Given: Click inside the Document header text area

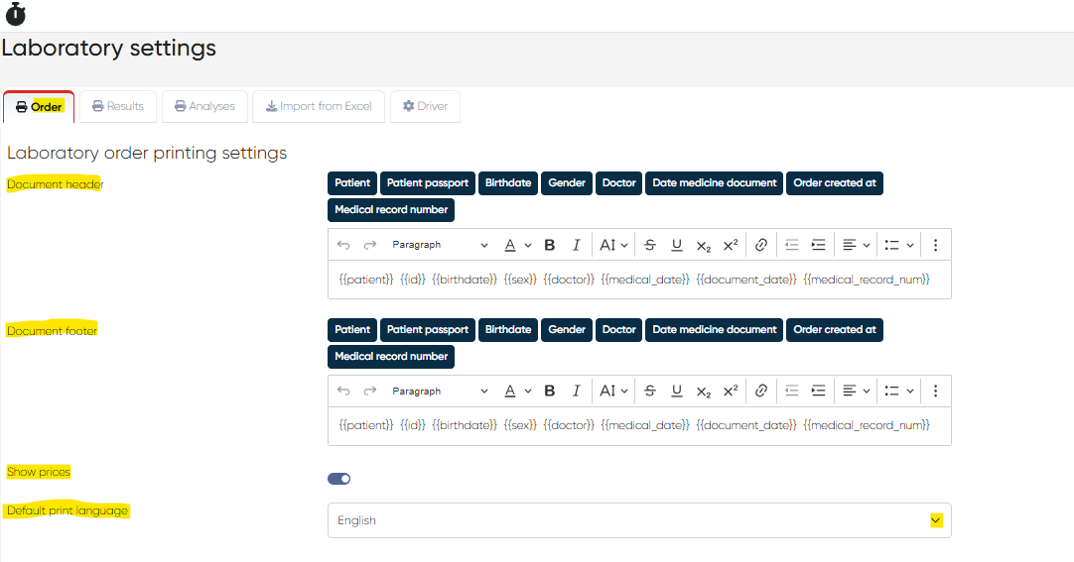Looking at the screenshot, I should pyautogui.click(x=639, y=280).
